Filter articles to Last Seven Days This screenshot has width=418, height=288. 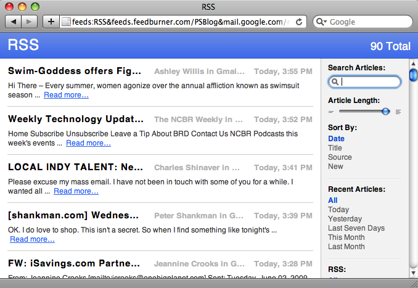[x=356, y=228]
